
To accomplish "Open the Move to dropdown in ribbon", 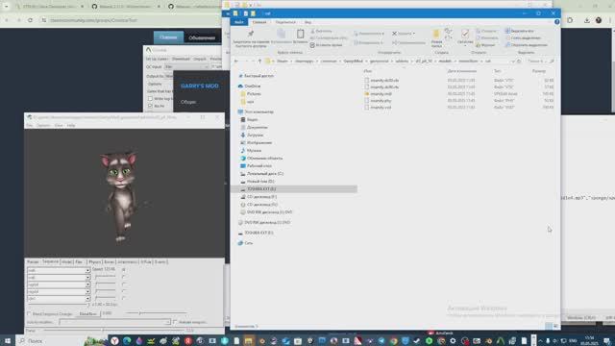I will [368, 34].
